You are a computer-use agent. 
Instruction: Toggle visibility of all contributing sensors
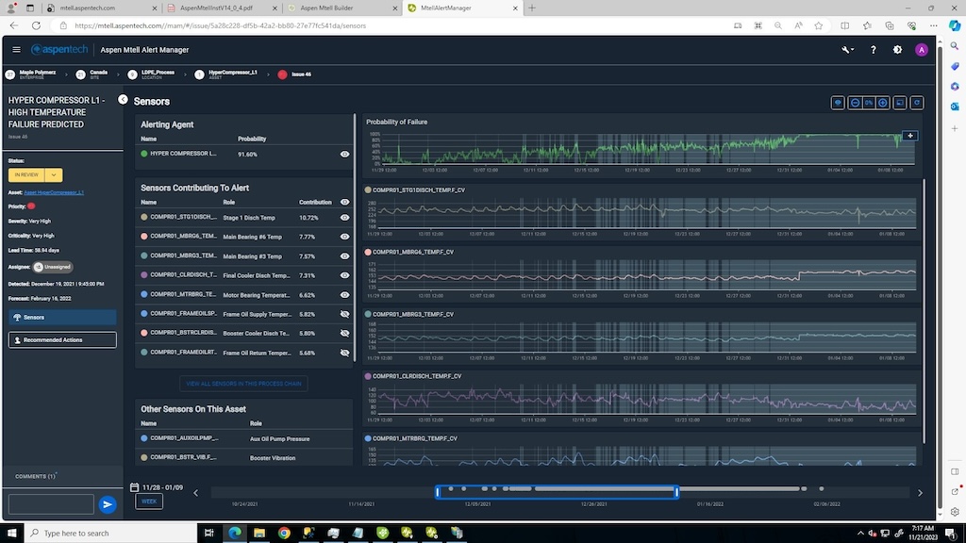pyautogui.click(x=344, y=202)
